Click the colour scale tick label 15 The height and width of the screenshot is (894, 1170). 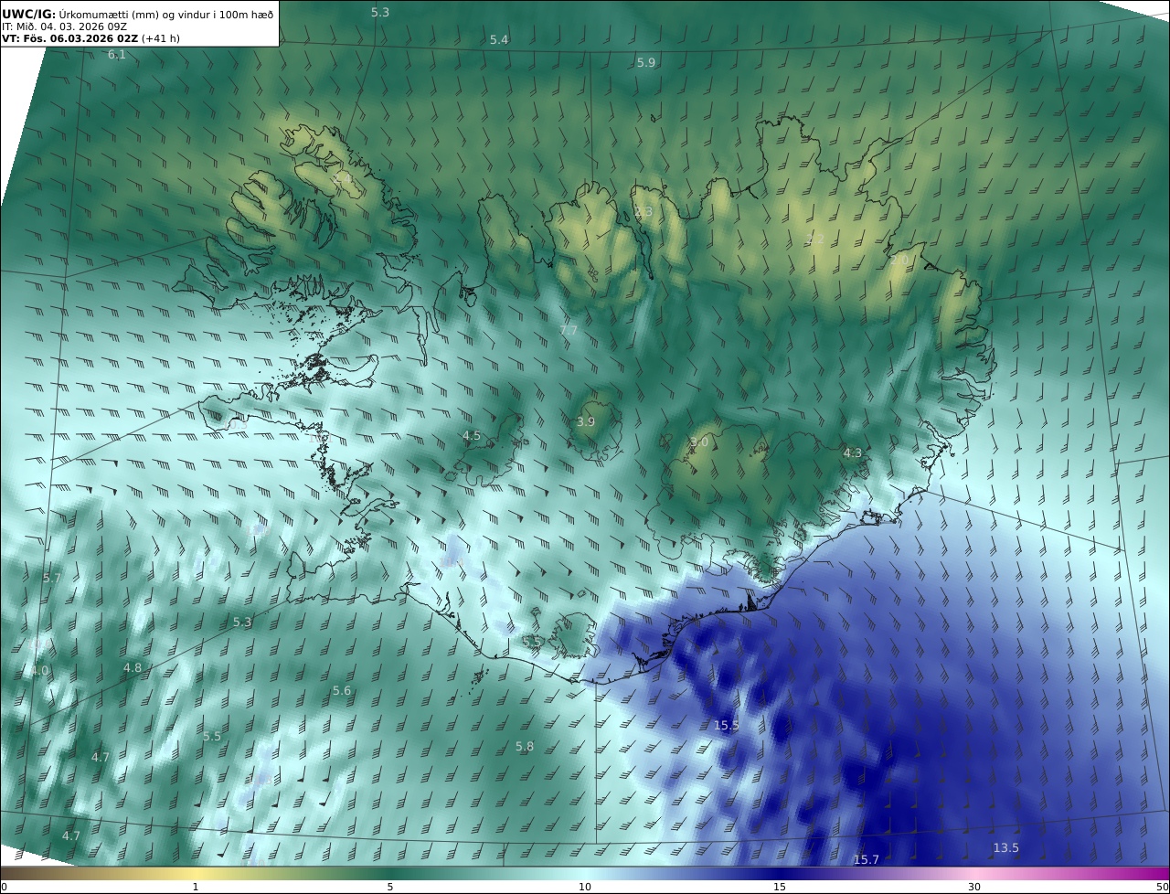[x=780, y=888]
